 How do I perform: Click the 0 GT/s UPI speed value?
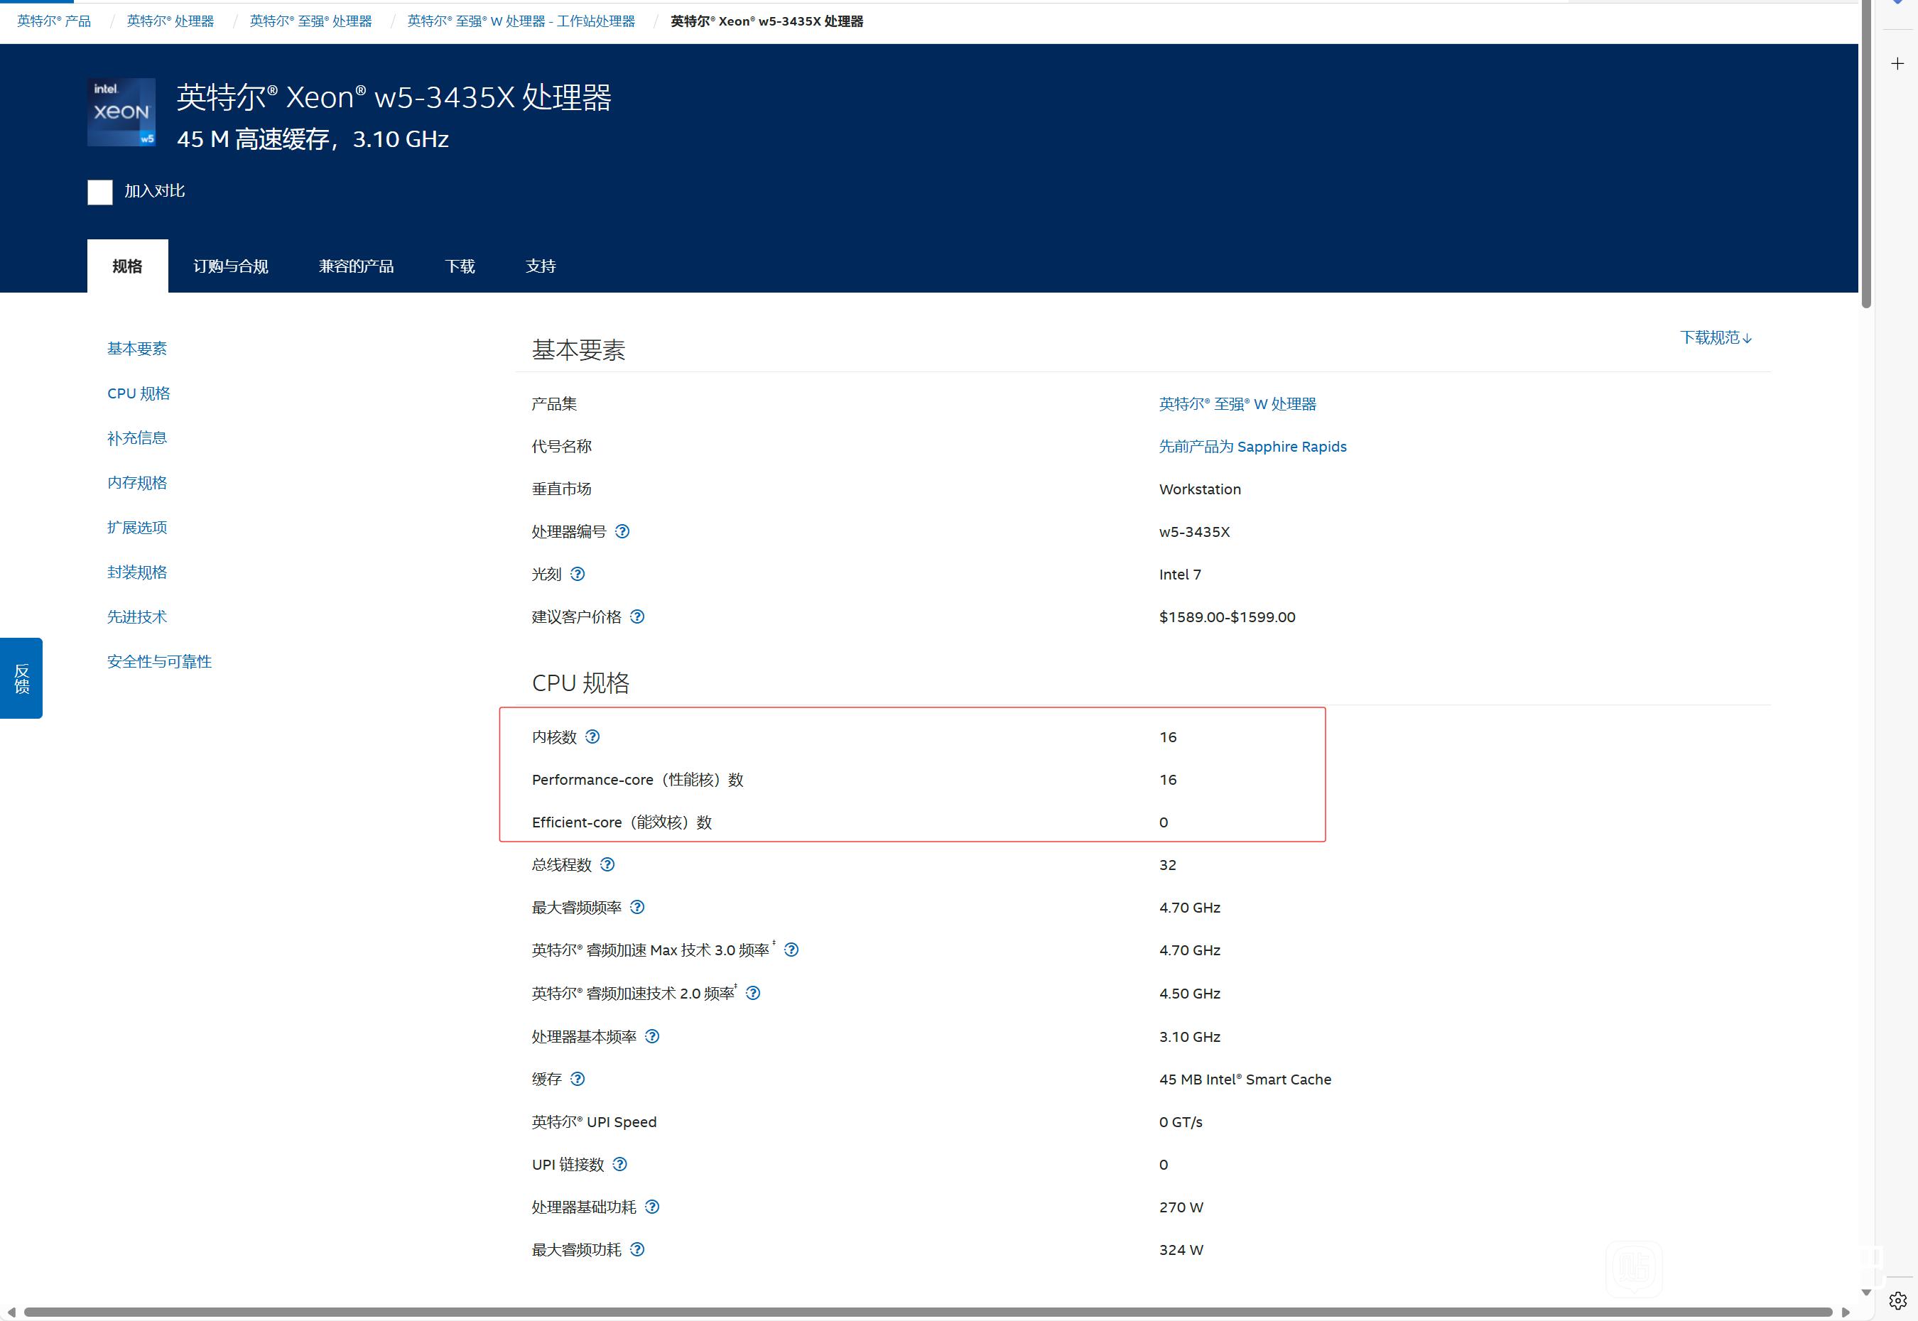point(1181,1121)
